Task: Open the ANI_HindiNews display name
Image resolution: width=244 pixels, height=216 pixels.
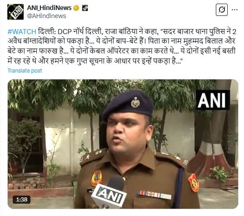Action: [49, 8]
